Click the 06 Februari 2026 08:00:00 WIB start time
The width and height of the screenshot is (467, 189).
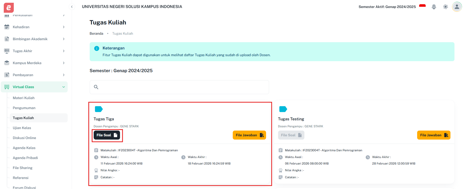pos(307,164)
